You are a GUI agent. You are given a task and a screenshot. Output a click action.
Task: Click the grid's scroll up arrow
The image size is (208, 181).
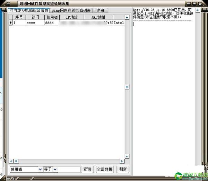click(x=127, y=17)
